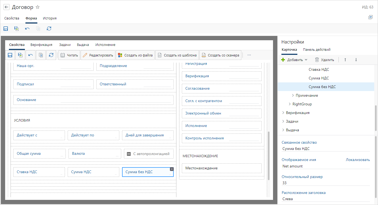Image resolution: width=378 pixels, height=205 pixels.
Task: Click the Редактировать button
Action: [x=98, y=55]
